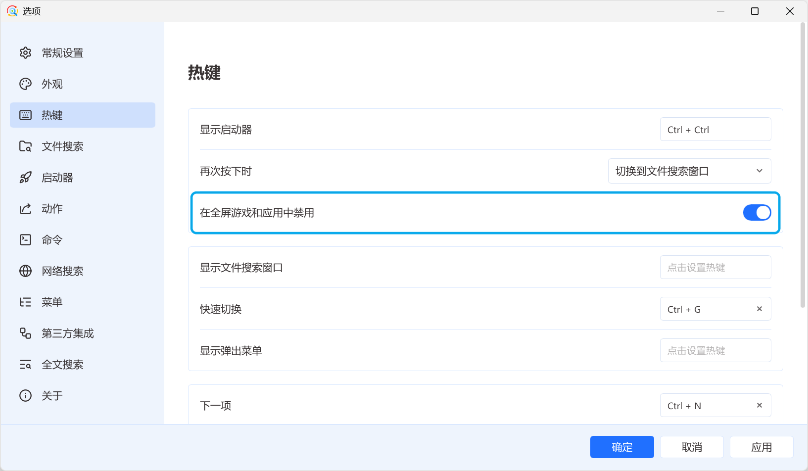Click the app logo in title bar
The width and height of the screenshot is (808, 471).
click(x=12, y=11)
